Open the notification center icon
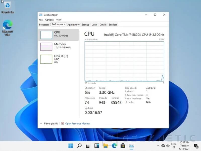The height and width of the screenshot is (151, 201). pos(196,146)
